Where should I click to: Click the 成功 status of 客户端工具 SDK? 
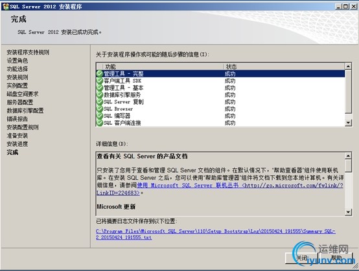230,81
